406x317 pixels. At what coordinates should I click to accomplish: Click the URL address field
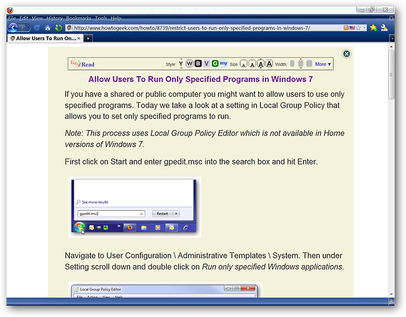pos(207,28)
